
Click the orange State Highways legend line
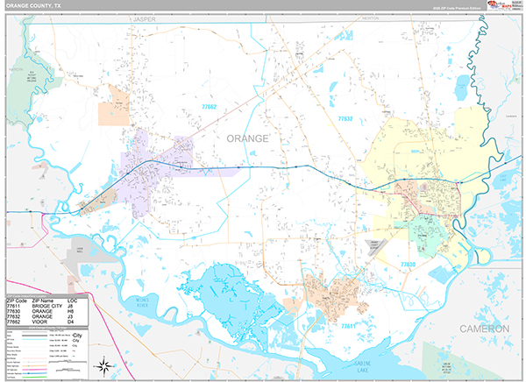click(34, 366)
